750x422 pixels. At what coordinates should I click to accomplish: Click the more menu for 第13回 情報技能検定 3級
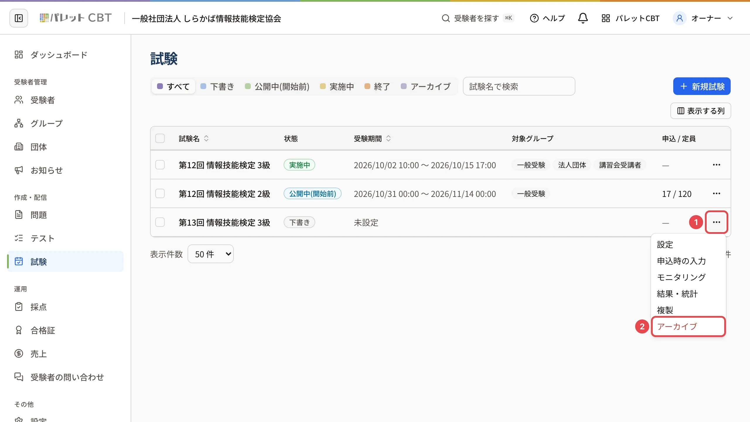coord(717,222)
